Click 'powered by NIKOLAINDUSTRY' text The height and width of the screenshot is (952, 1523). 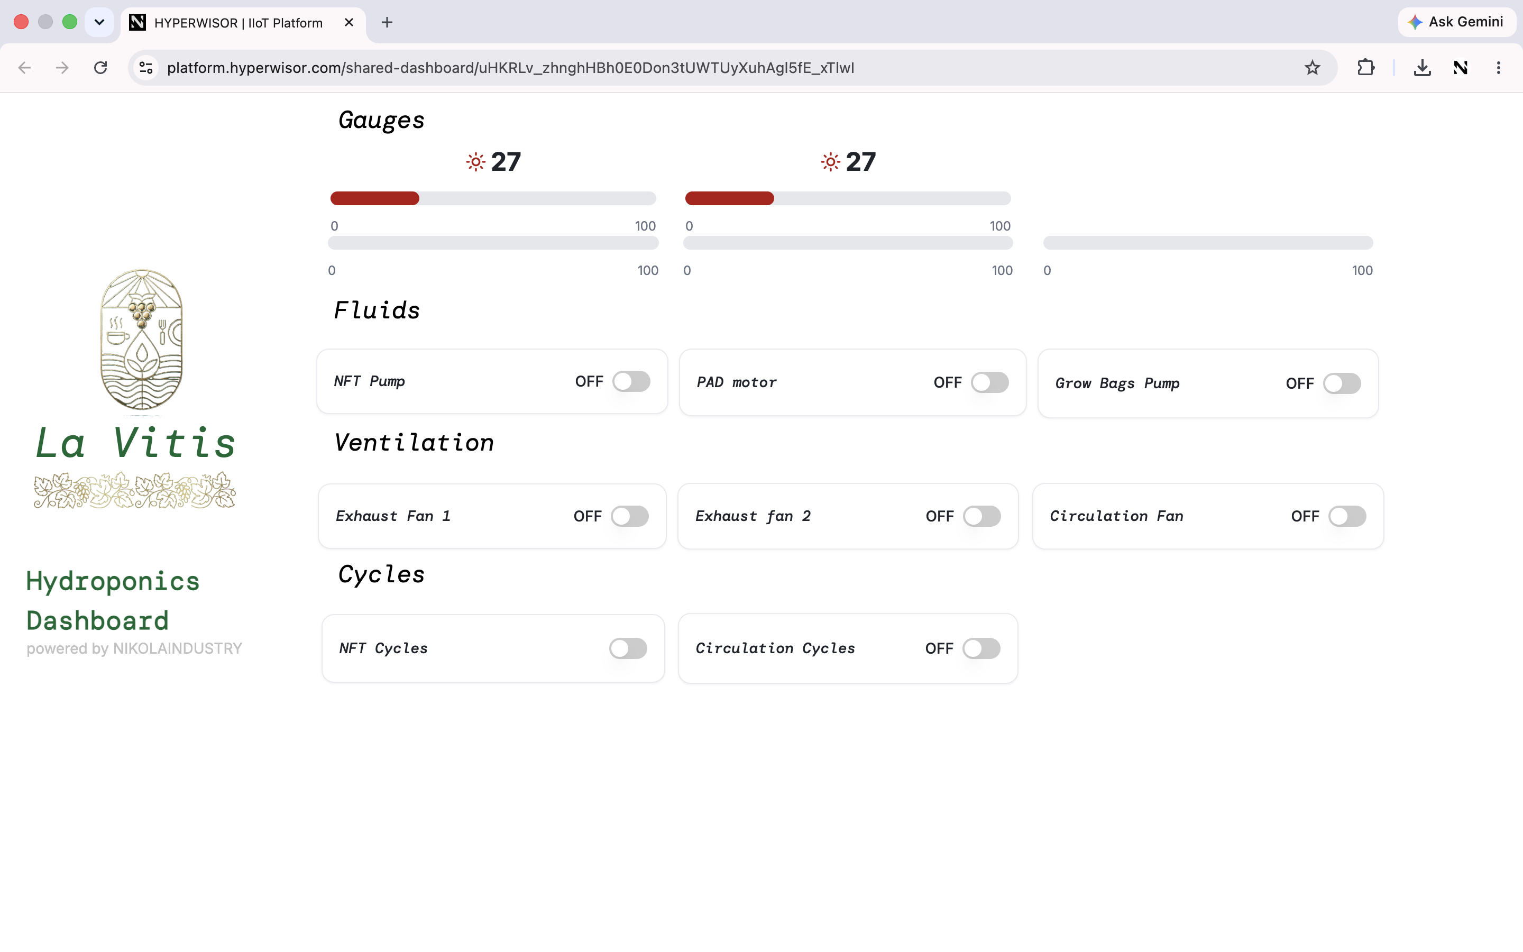134,648
